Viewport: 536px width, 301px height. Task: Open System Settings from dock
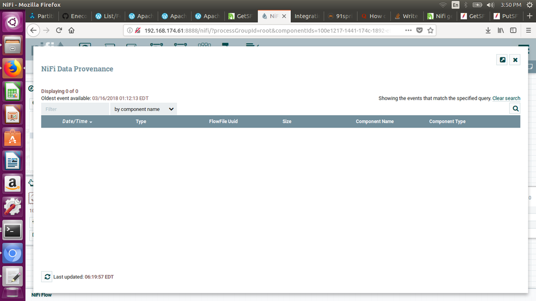pyautogui.click(x=12, y=207)
